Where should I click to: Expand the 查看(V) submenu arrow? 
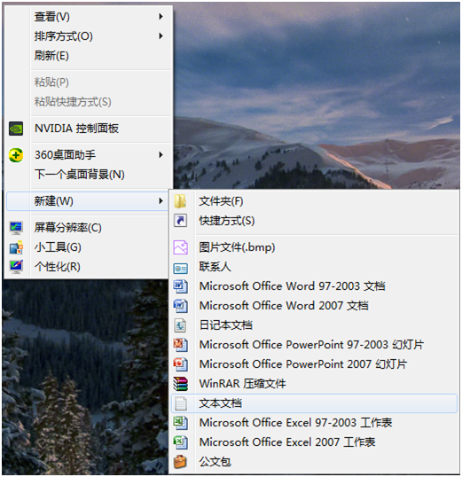[161, 17]
